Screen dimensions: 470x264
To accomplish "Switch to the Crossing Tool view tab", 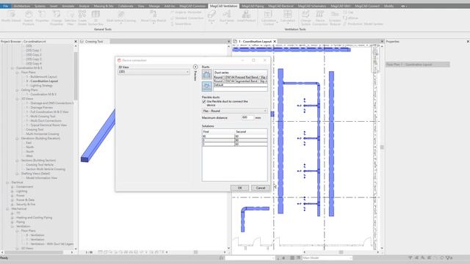I will pos(94,41).
